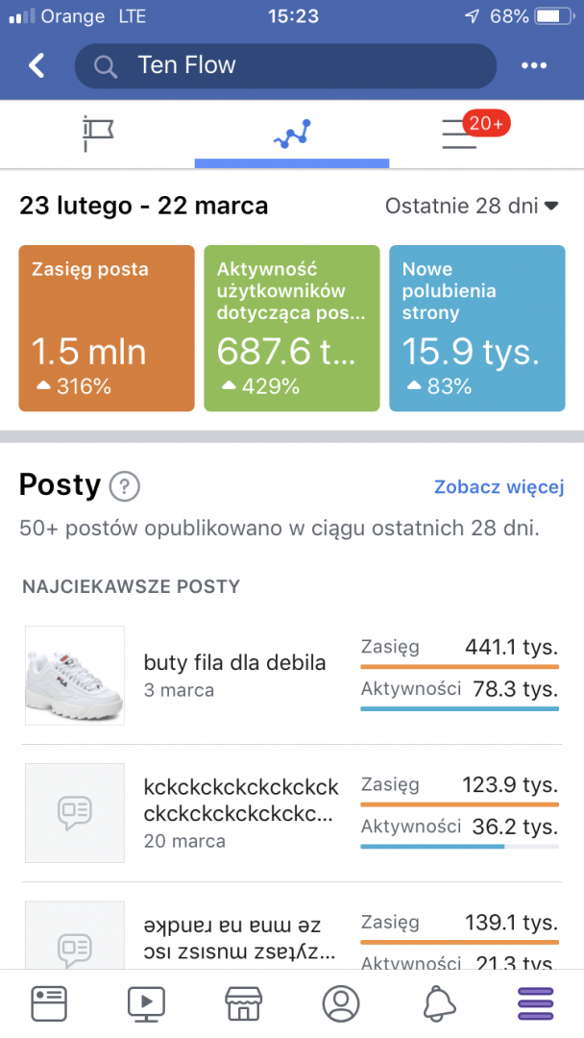Open the 'Nowe polubienia strony' stat card
The image size is (584, 1038).
pyautogui.click(x=476, y=330)
